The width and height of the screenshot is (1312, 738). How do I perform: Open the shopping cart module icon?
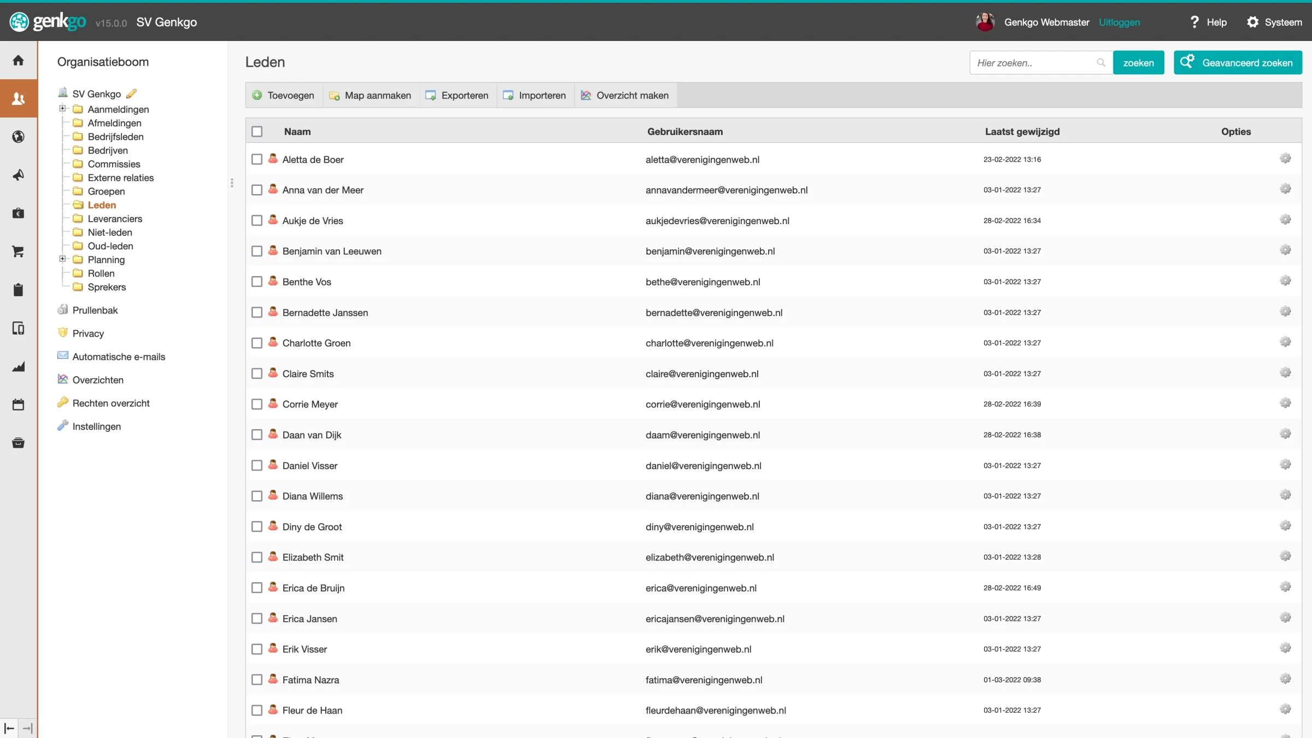point(18,251)
